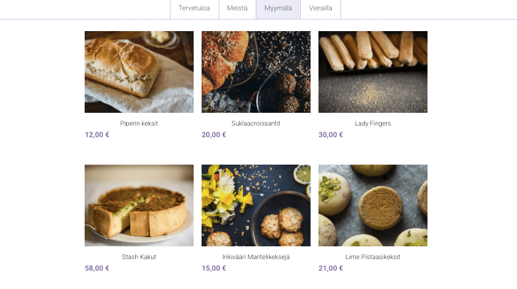
Task: Click the Suklaacroissantit product image
Action: pyautogui.click(x=256, y=72)
